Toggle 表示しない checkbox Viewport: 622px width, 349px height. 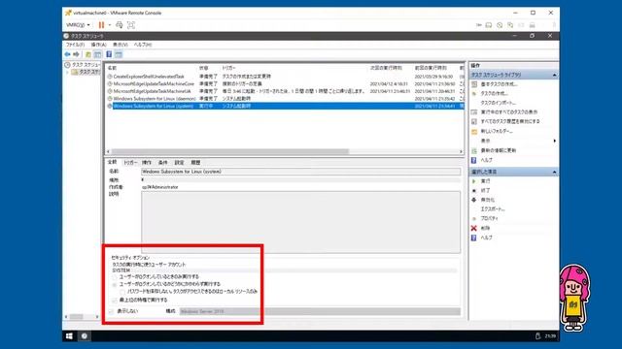pos(111,311)
